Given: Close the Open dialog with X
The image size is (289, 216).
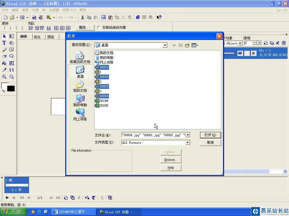Looking at the screenshot, I should point(219,36).
